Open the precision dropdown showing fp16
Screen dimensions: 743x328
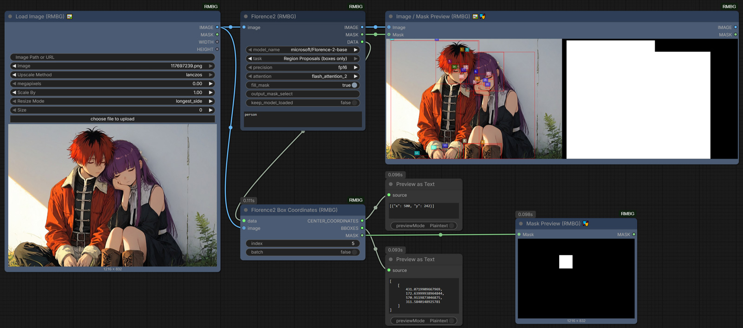[x=303, y=67]
